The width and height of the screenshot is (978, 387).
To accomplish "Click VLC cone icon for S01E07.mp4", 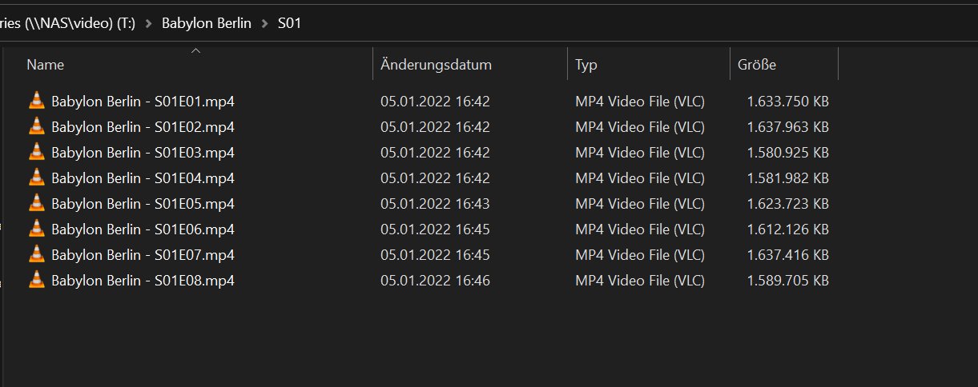I will pos(37,254).
